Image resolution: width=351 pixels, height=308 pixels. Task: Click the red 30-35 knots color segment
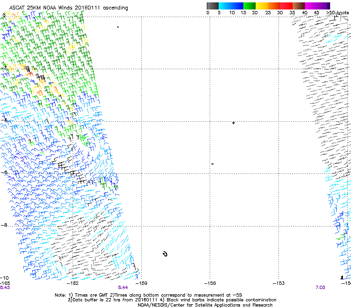tap(286, 6)
